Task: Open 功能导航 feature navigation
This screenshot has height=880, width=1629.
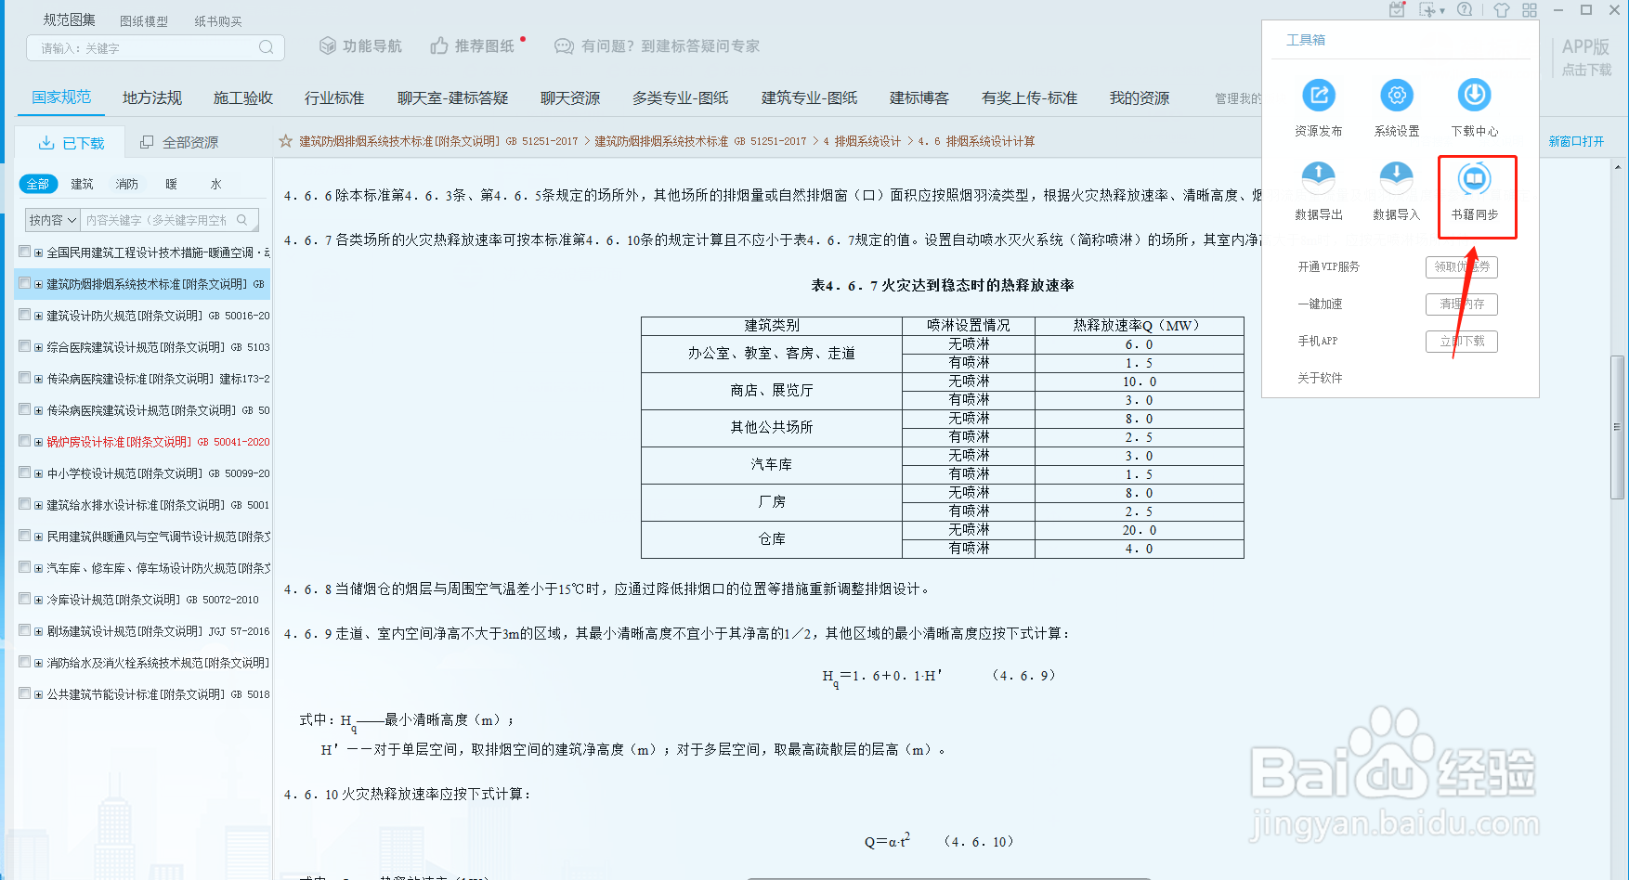Action: tap(360, 45)
